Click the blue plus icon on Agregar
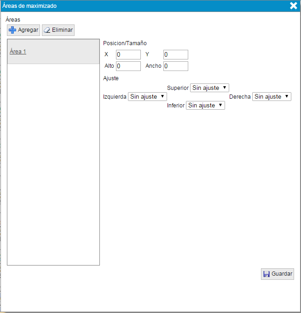 (x=12, y=30)
